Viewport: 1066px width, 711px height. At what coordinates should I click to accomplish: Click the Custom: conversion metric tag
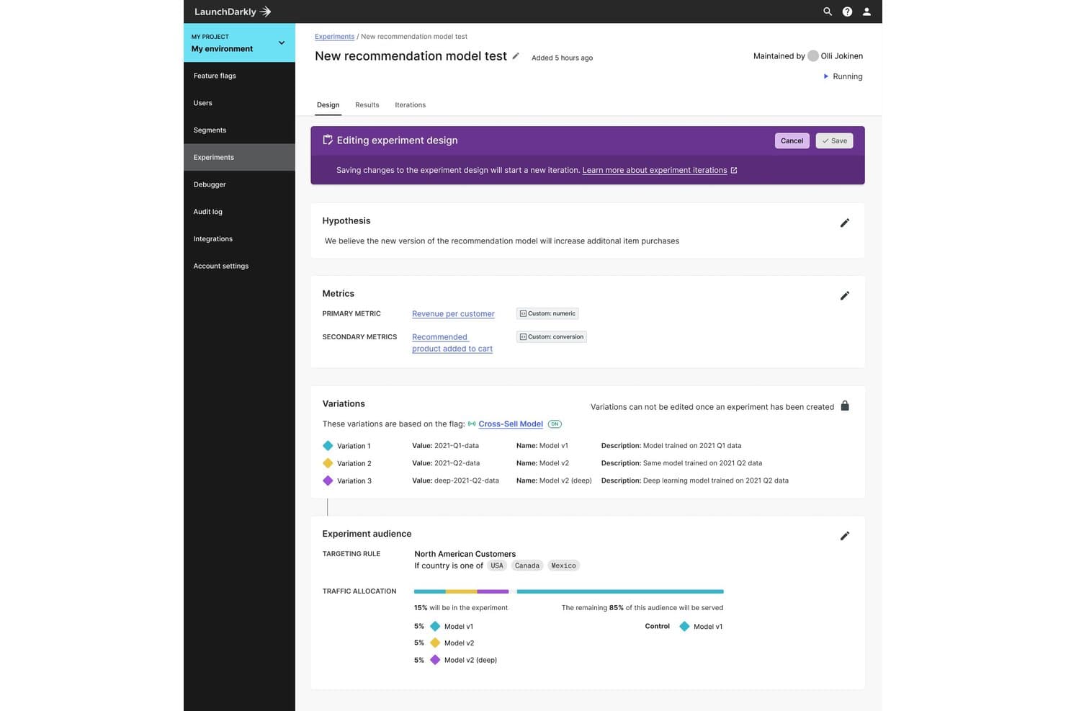pos(552,336)
